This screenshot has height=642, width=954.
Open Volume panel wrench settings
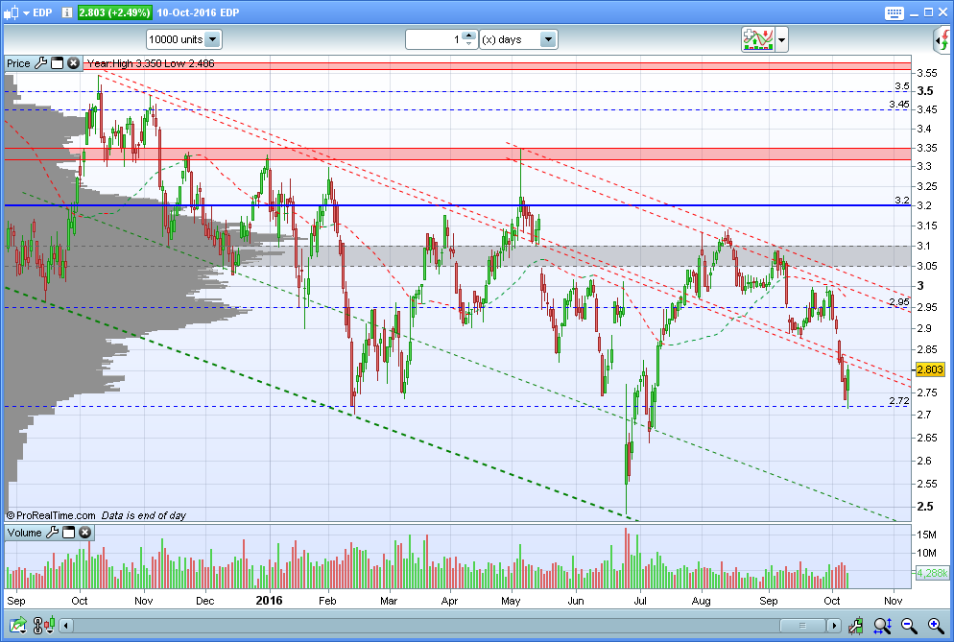(x=53, y=533)
